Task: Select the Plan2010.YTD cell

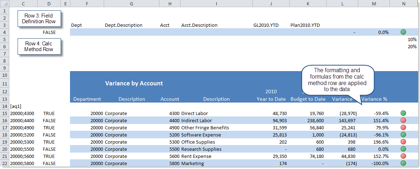Action: click(x=305, y=25)
